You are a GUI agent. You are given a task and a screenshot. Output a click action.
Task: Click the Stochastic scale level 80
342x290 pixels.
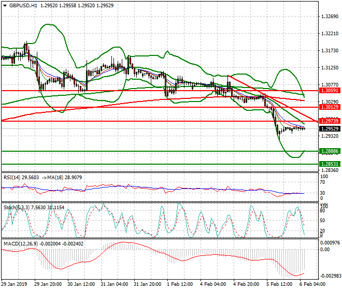pyautogui.click(x=322, y=211)
